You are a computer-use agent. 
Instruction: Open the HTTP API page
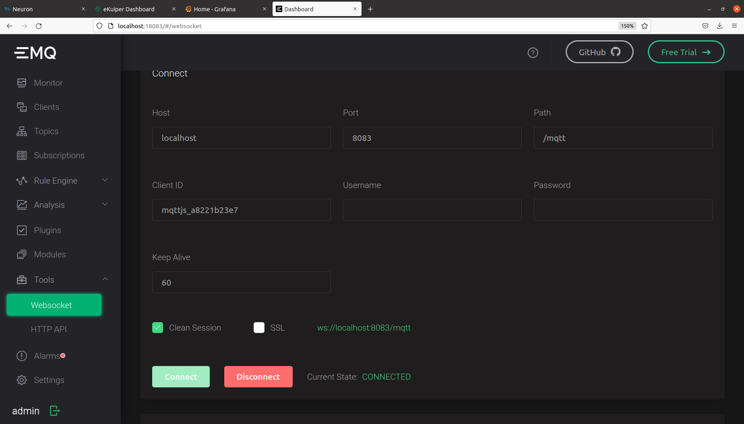(x=49, y=329)
